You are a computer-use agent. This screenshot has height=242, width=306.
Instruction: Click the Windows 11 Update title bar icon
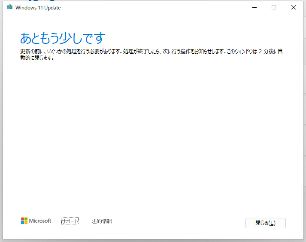pos(9,7)
